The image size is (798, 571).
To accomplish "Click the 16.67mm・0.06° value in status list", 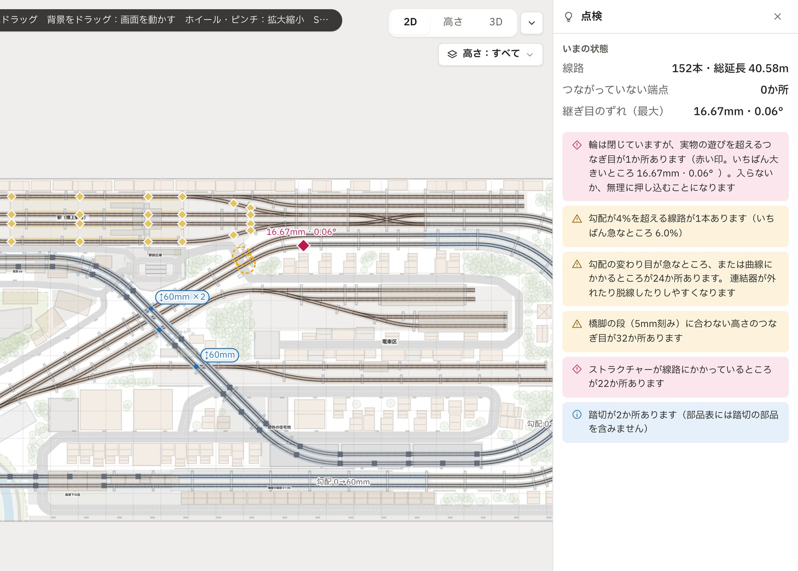I will pyautogui.click(x=738, y=111).
